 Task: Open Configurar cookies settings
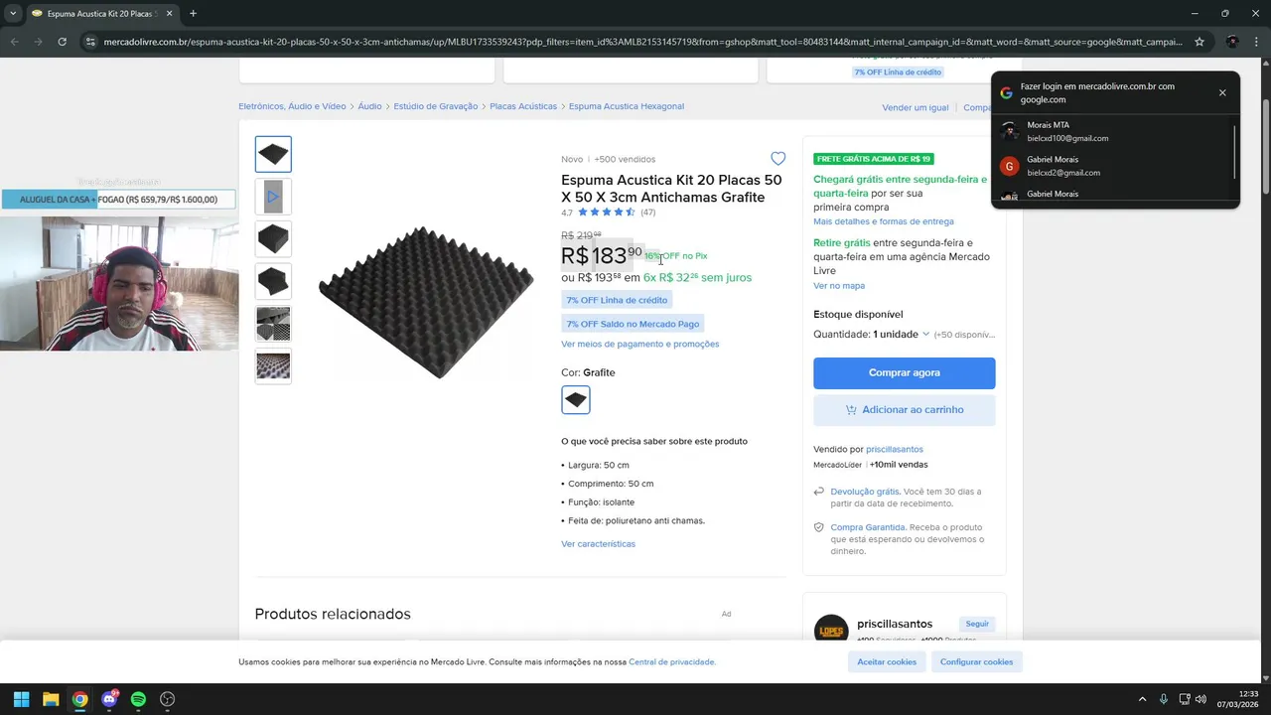point(976,661)
